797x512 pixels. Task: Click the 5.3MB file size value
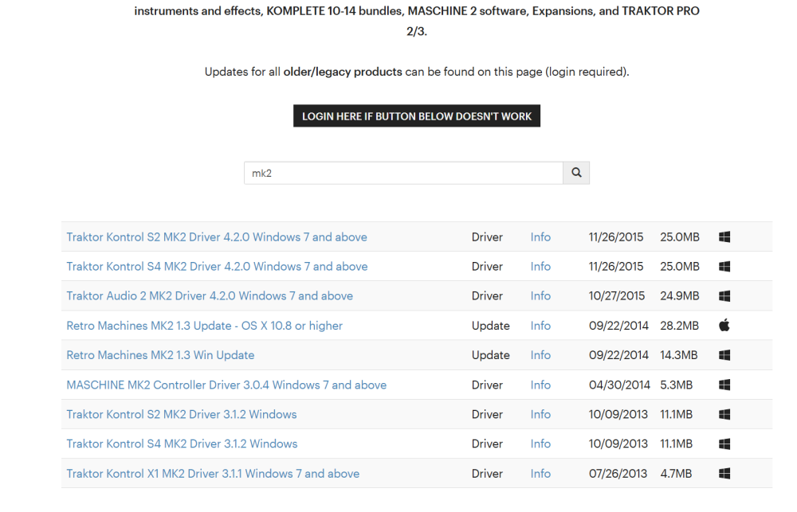tap(676, 385)
